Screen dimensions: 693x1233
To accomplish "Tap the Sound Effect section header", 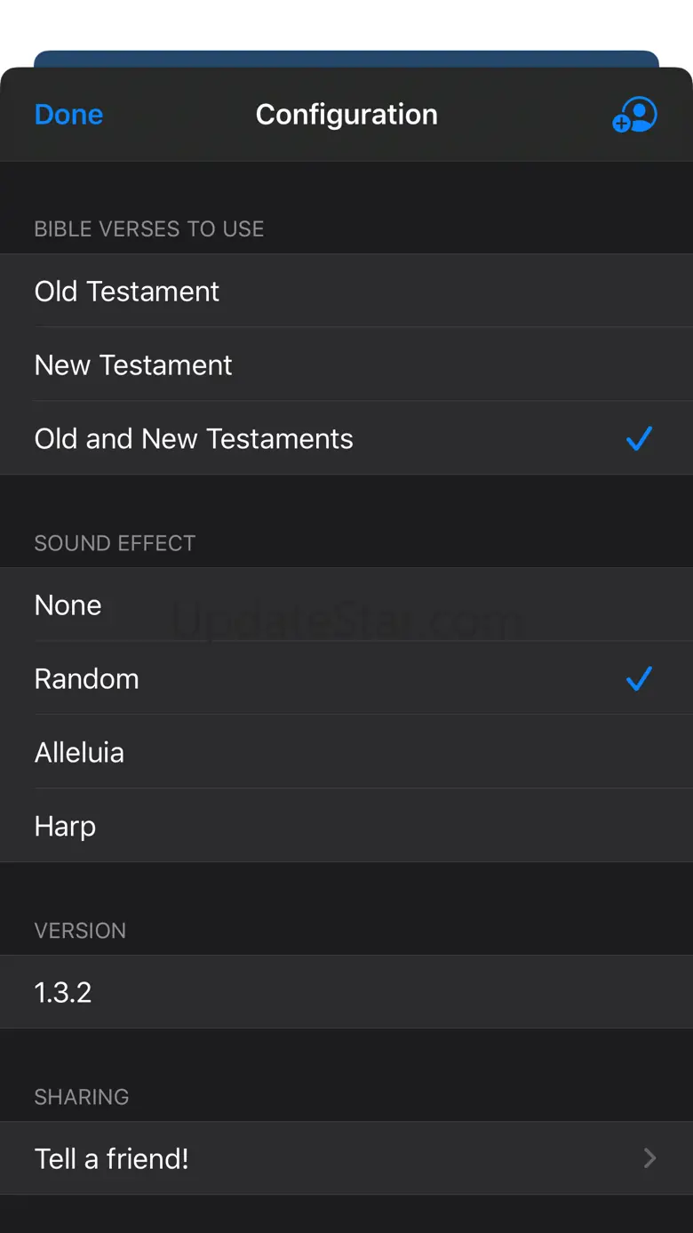I will (115, 543).
